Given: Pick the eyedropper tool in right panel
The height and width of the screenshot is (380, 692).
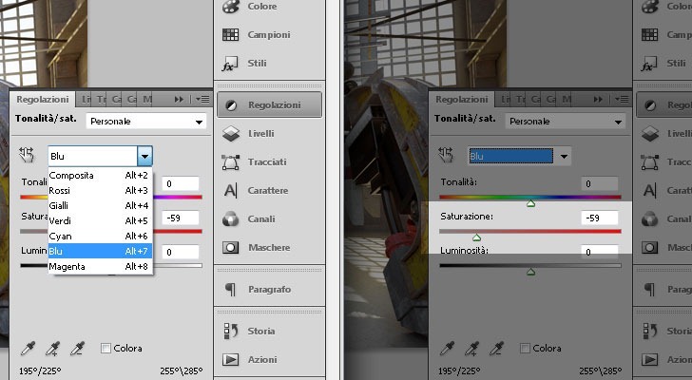Looking at the screenshot, I should pos(447,349).
